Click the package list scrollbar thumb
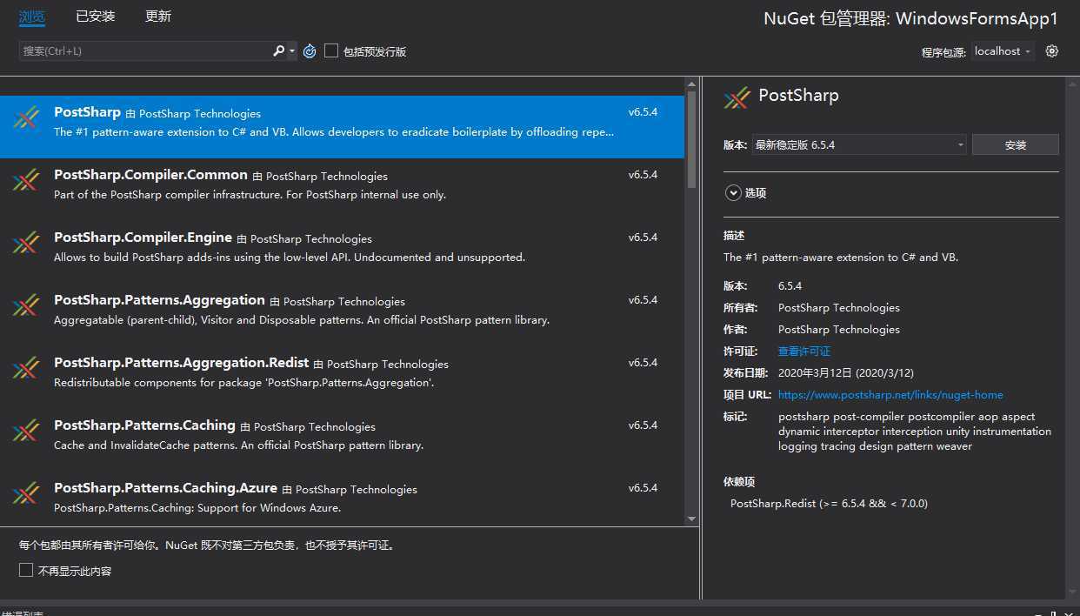Image resolution: width=1080 pixels, height=616 pixels. pos(692,139)
